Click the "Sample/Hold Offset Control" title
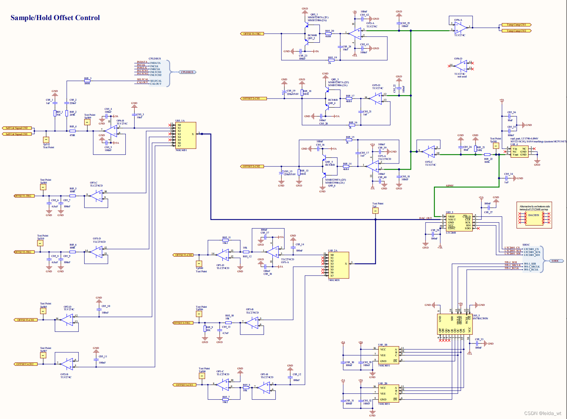 pyautogui.click(x=55, y=18)
